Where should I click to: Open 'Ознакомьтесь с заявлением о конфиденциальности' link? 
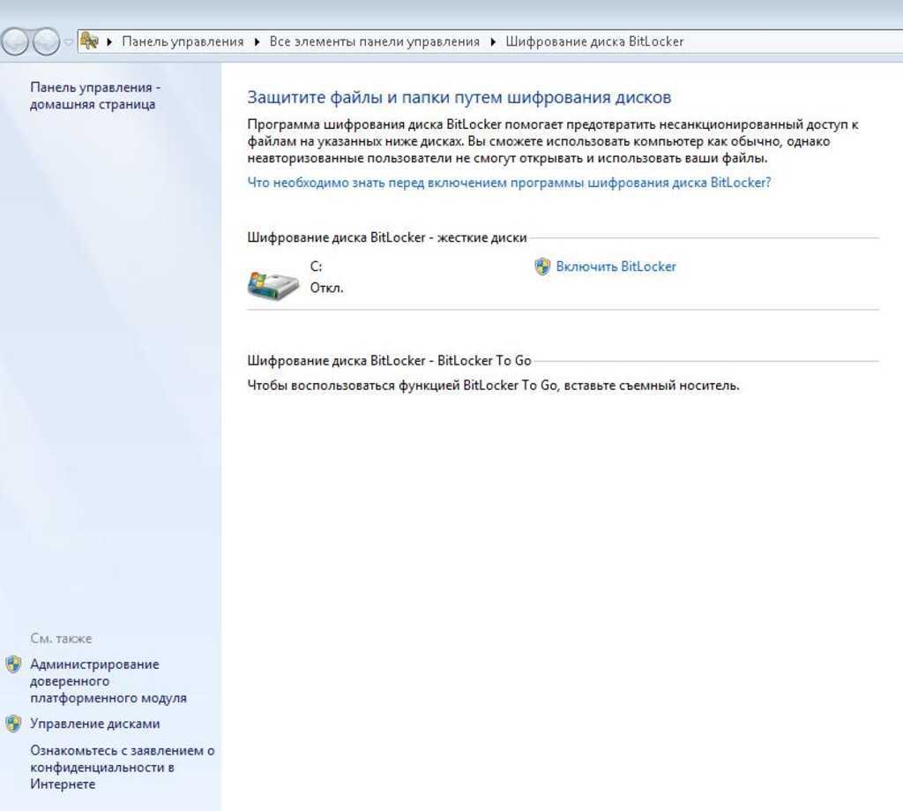tap(122, 767)
